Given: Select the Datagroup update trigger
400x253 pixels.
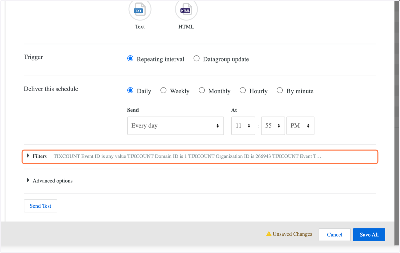Looking at the screenshot, I should tap(197, 59).
